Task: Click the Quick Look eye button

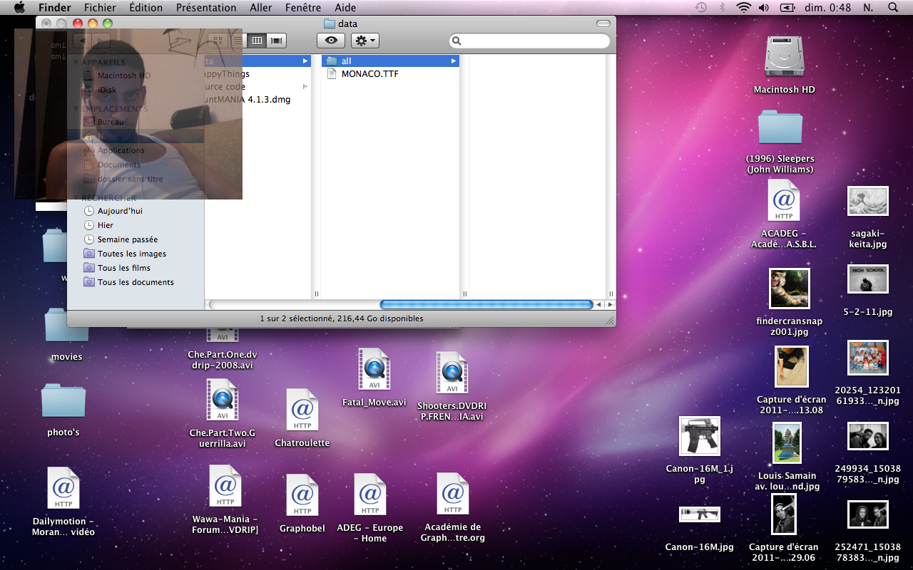Action: click(331, 41)
